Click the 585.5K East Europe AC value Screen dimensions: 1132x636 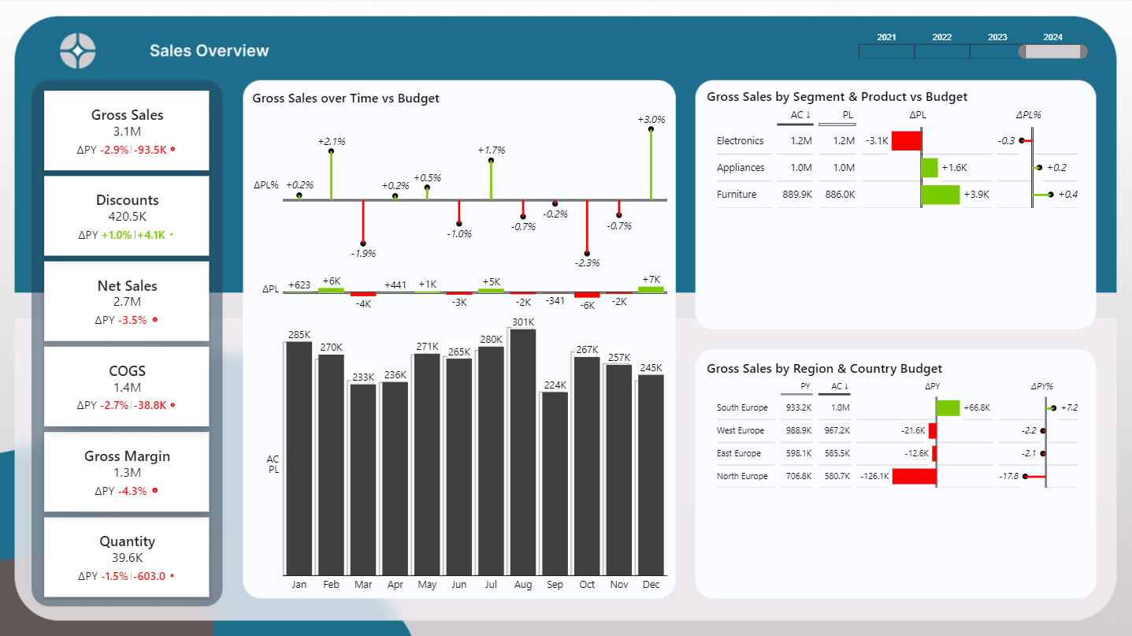pos(836,454)
